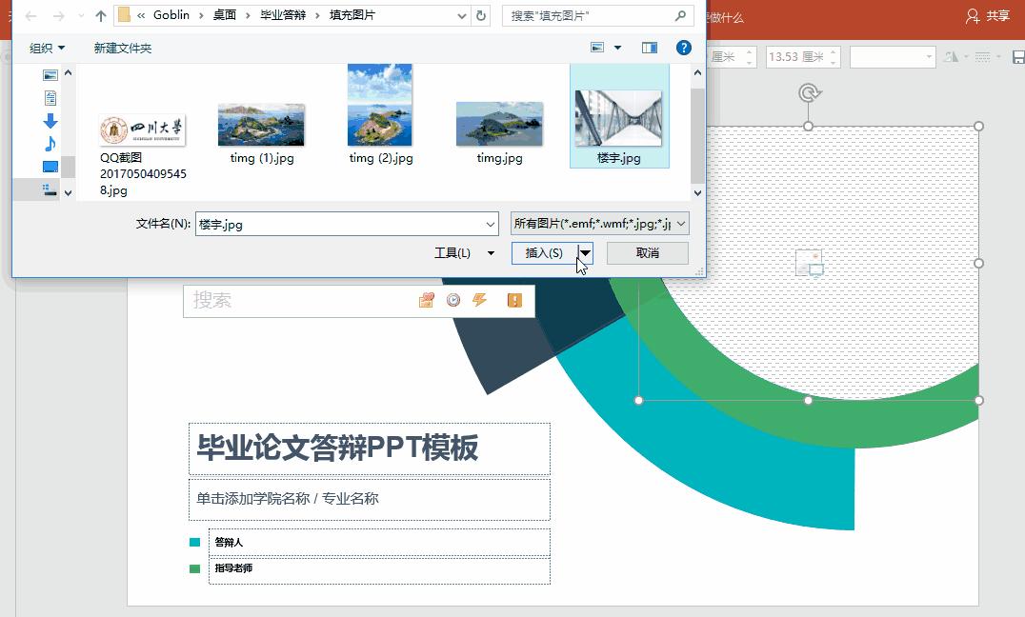1025x617 pixels.
Task: Refresh the 填充图片 folder listing
Action: click(x=481, y=15)
